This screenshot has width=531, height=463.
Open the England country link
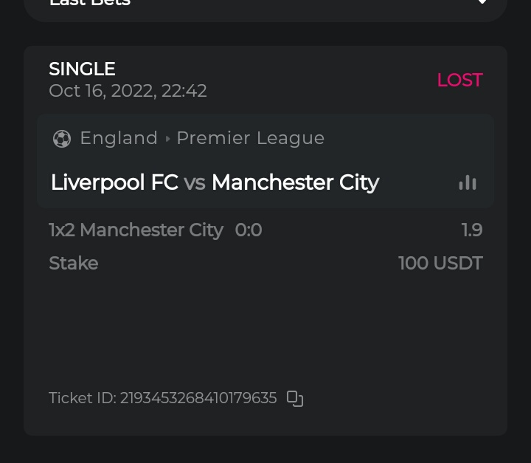tap(119, 138)
